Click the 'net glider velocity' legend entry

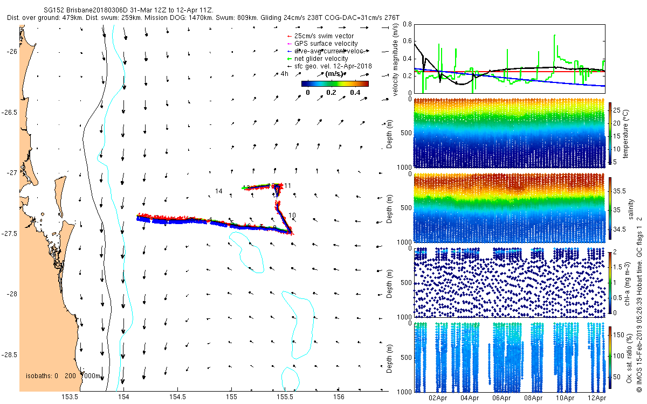318,58
